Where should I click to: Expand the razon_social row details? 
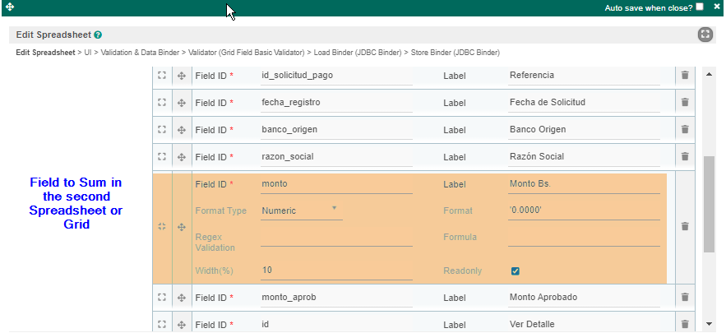[162, 157]
